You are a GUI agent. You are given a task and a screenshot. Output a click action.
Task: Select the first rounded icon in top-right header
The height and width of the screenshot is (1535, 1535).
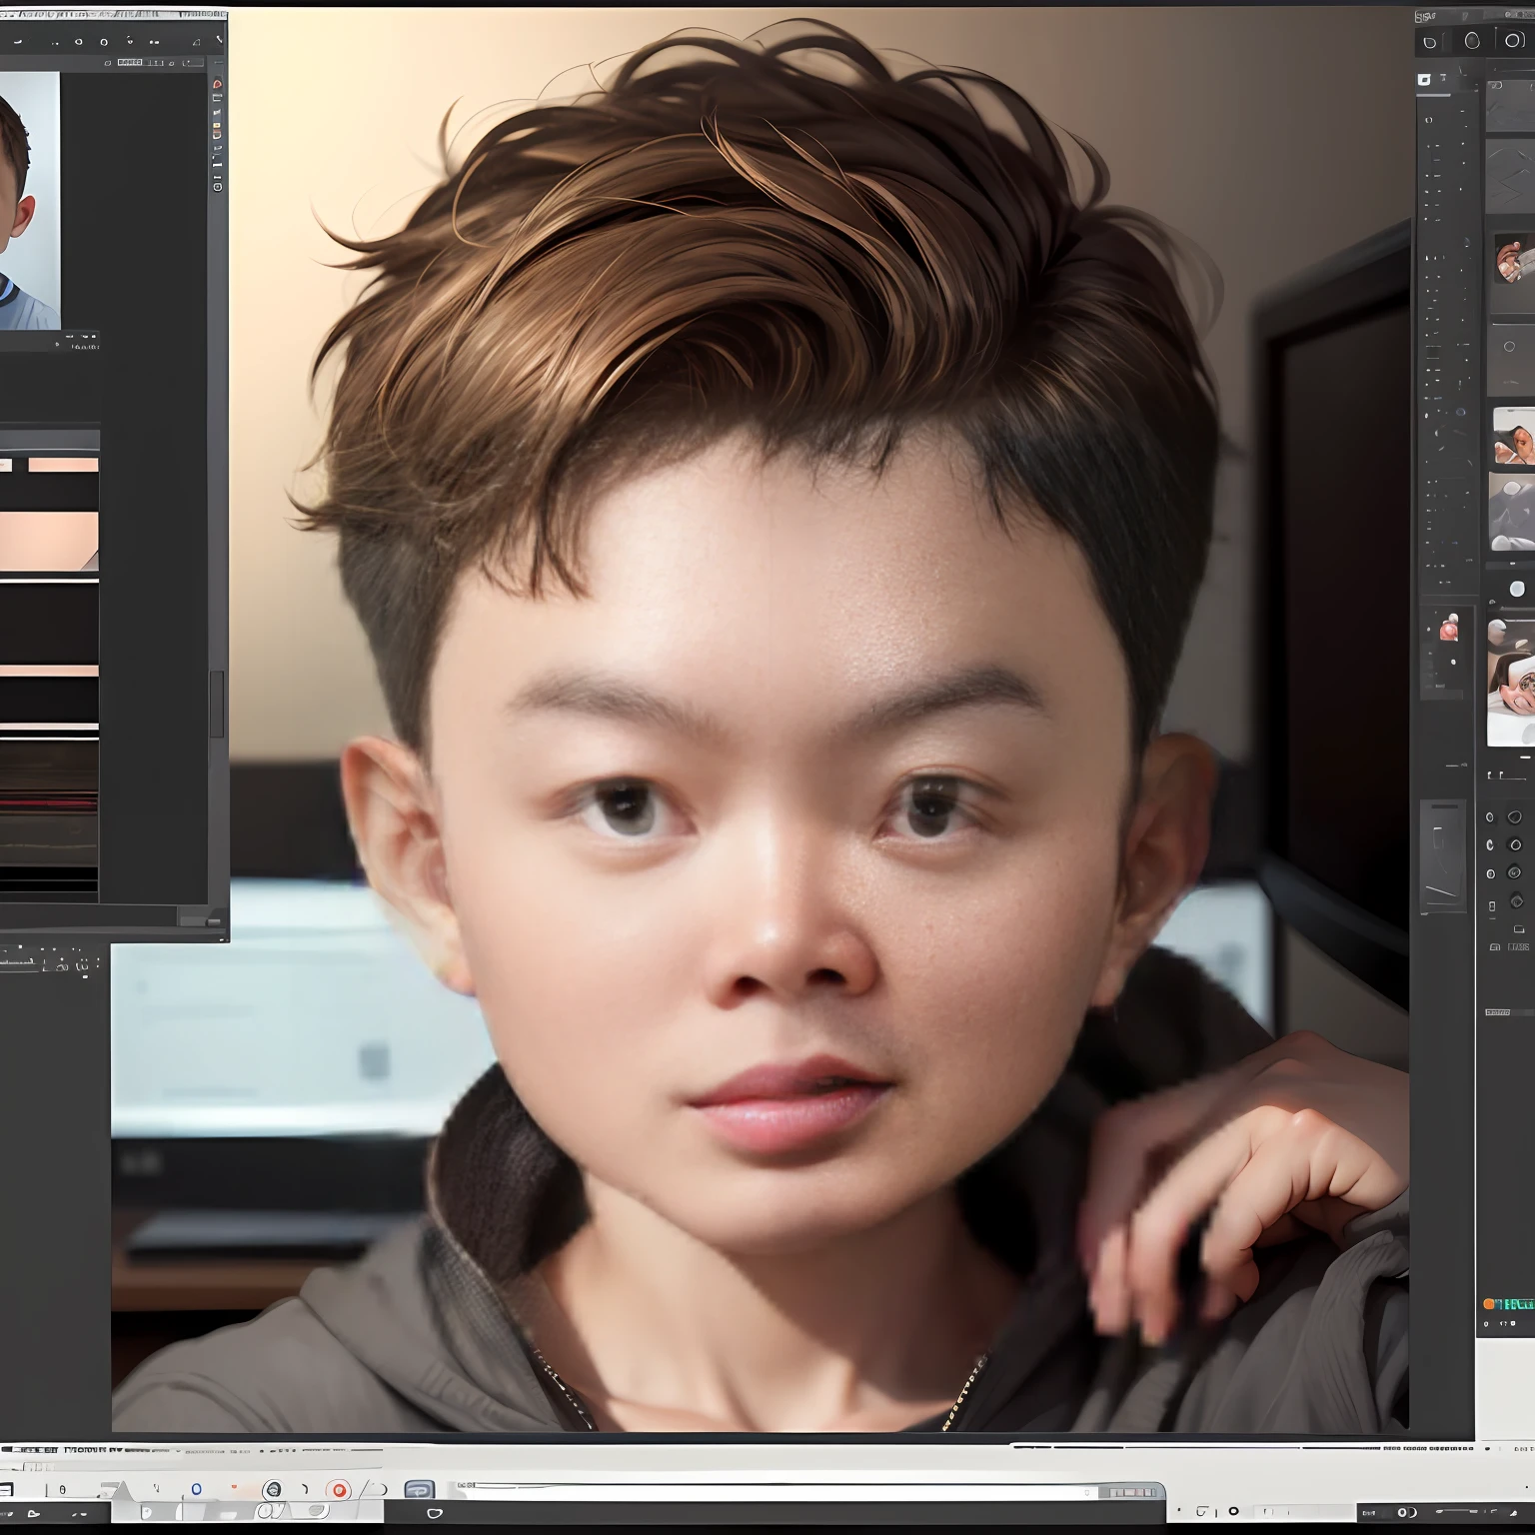[1430, 41]
